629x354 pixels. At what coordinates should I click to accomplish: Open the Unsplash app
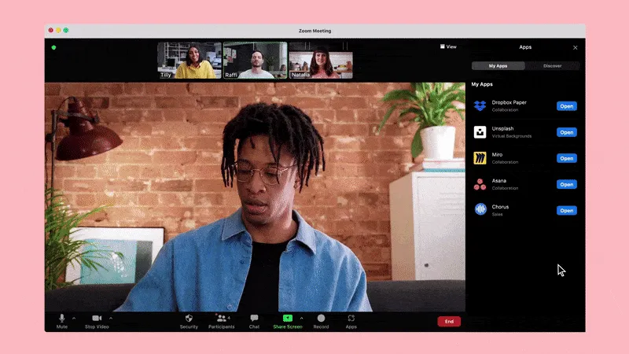pyautogui.click(x=566, y=132)
